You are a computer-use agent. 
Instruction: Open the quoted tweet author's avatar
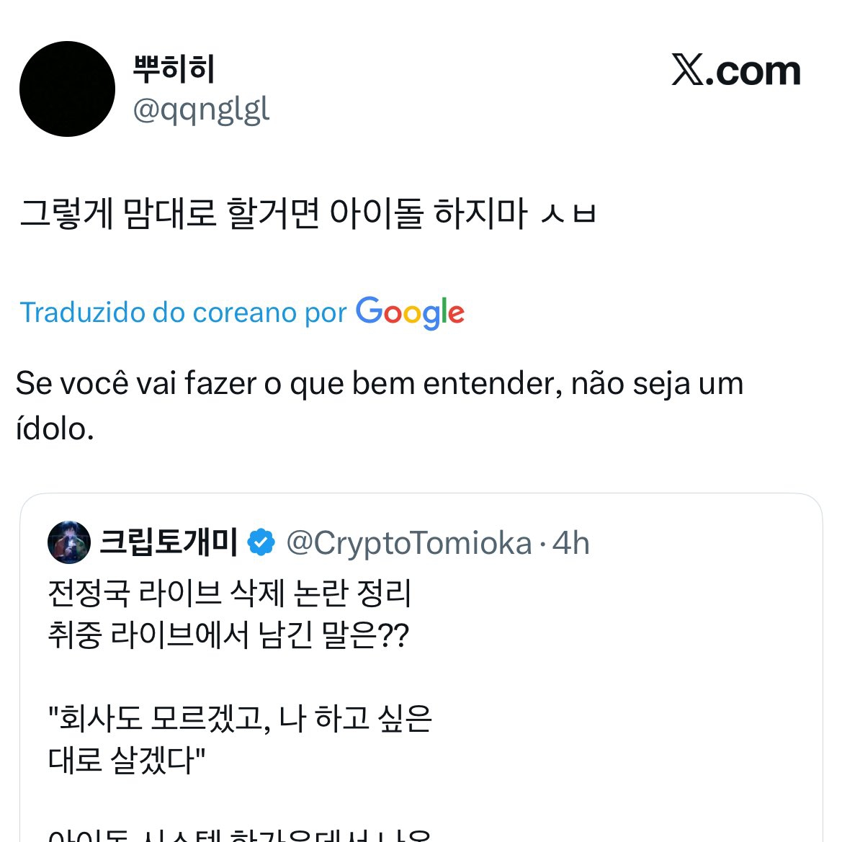68,542
